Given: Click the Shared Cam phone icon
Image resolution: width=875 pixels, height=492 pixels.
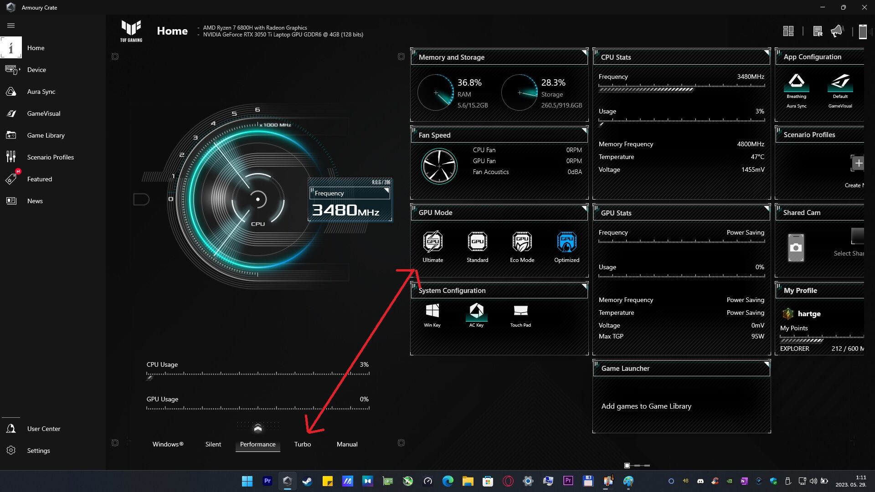Looking at the screenshot, I should coord(796,248).
